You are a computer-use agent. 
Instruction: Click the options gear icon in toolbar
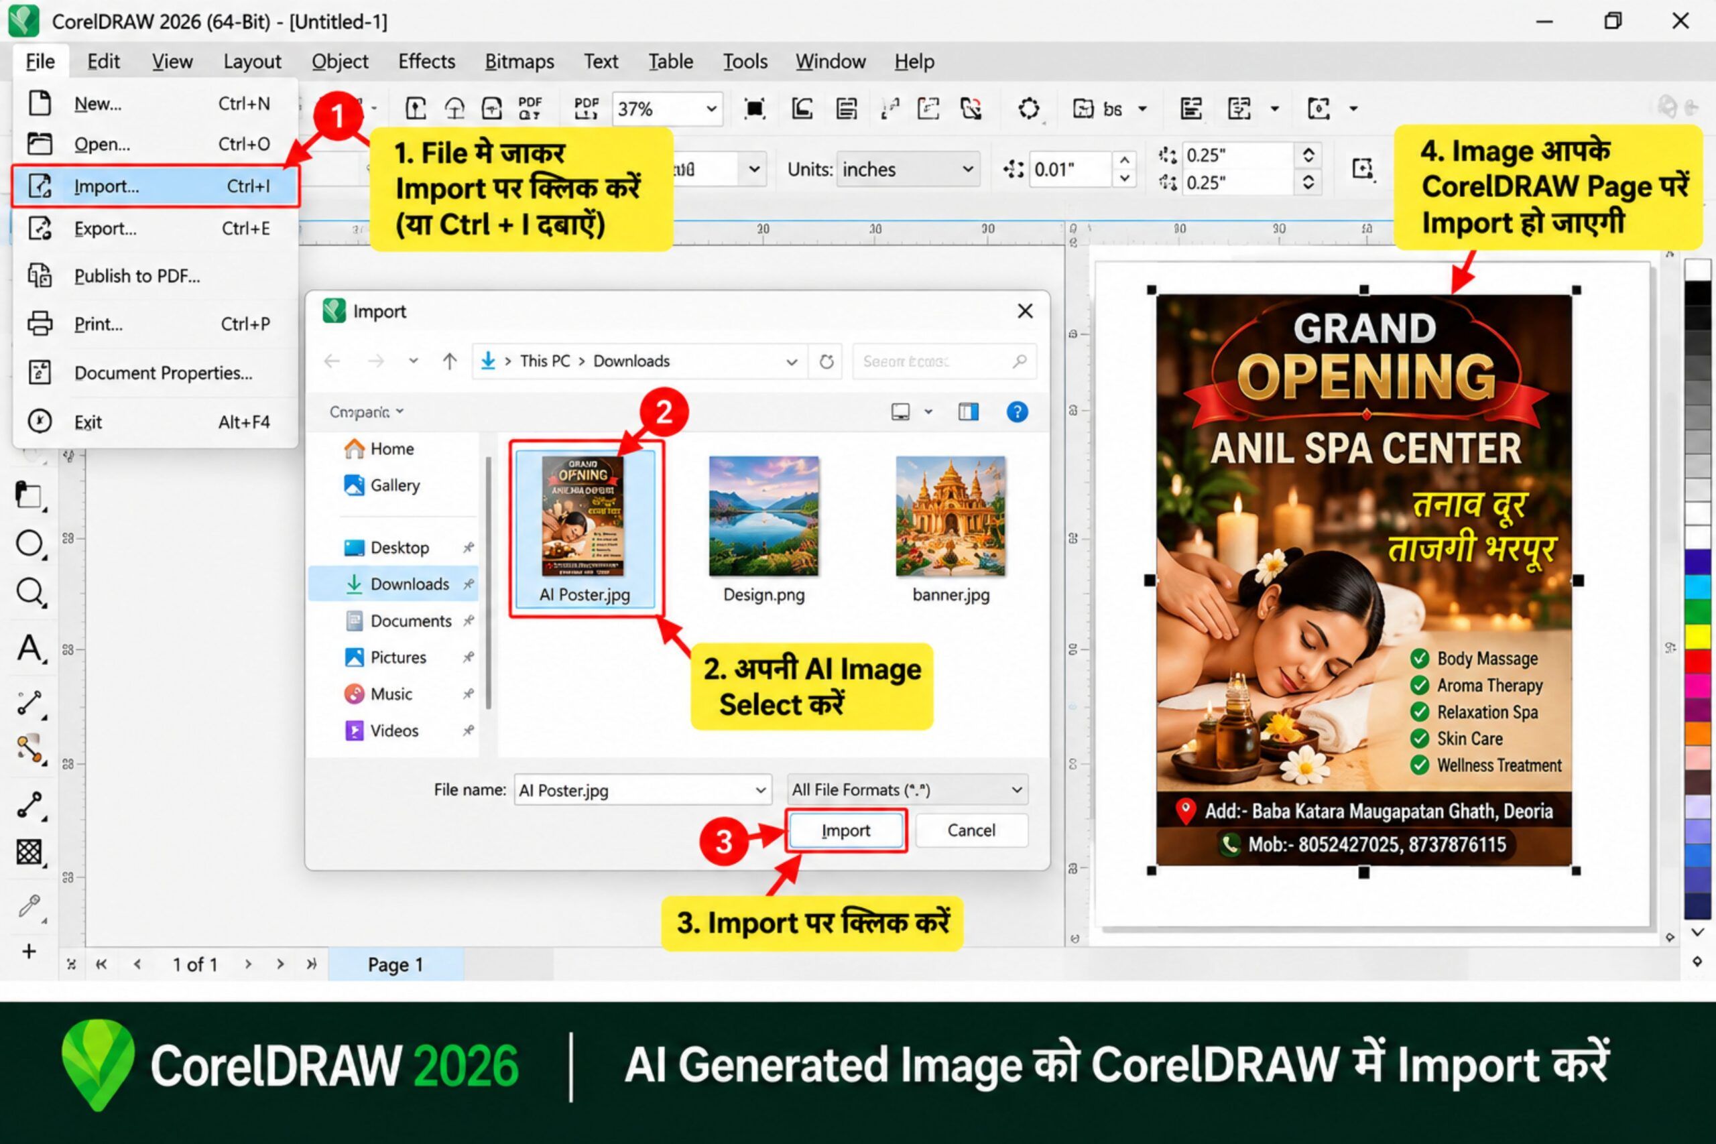pyautogui.click(x=1029, y=109)
